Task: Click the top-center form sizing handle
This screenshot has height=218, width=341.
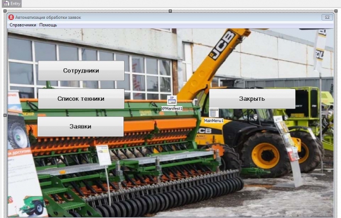Action: click(x=170, y=11)
